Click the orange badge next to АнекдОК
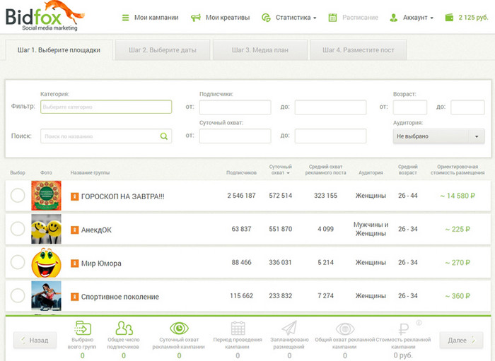The height and width of the screenshot is (361, 495). 74,230
